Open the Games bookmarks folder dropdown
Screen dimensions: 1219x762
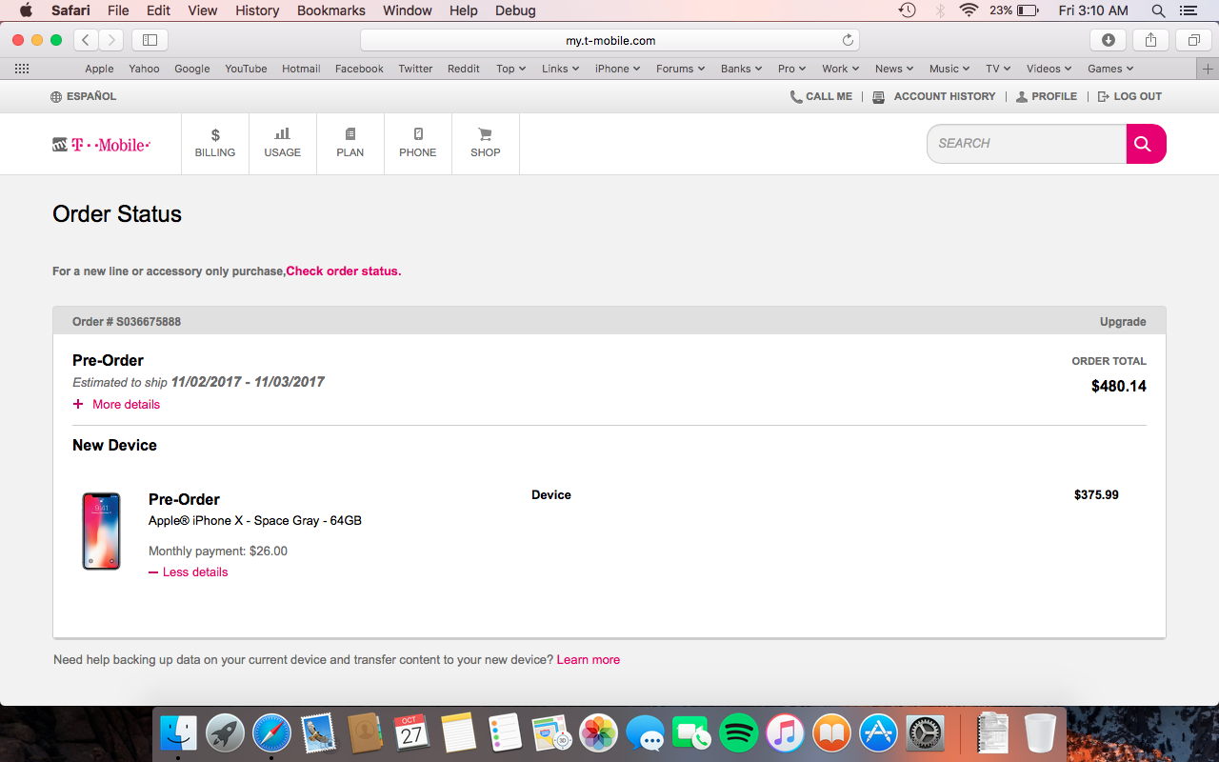(1110, 69)
